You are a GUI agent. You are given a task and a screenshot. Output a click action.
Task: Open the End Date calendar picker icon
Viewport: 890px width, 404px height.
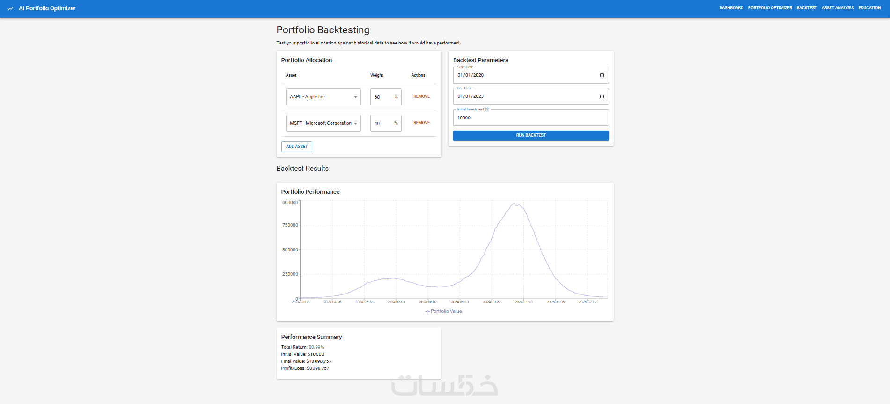coord(602,96)
